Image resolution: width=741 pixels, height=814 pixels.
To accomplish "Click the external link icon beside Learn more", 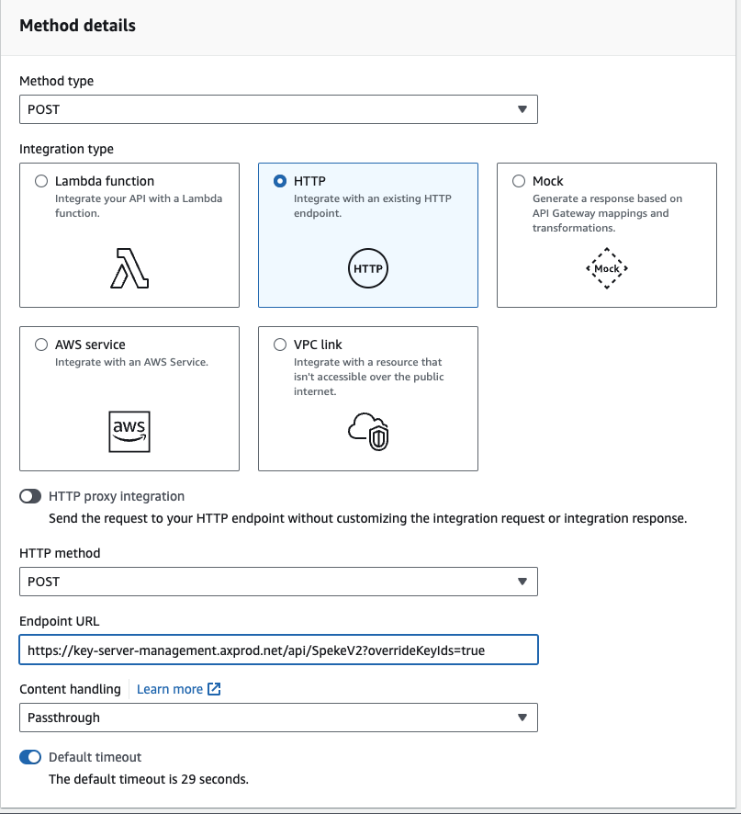I will point(212,688).
